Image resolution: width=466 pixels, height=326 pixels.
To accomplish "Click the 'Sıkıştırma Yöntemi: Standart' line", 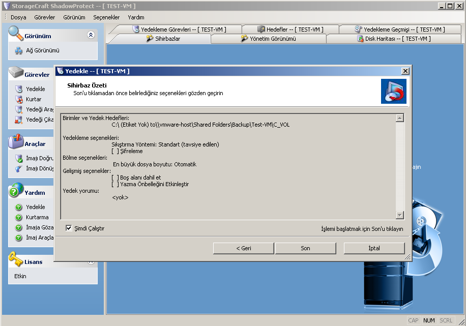I will click(x=165, y=144).
